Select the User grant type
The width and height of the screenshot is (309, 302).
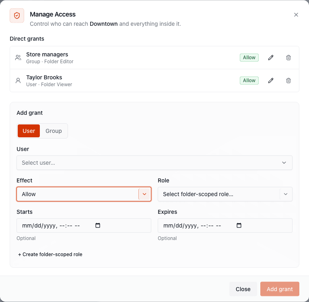click(x=29, y=131)
